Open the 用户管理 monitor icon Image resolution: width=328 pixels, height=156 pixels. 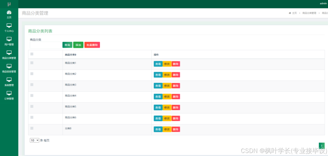(x=9, y=39)
